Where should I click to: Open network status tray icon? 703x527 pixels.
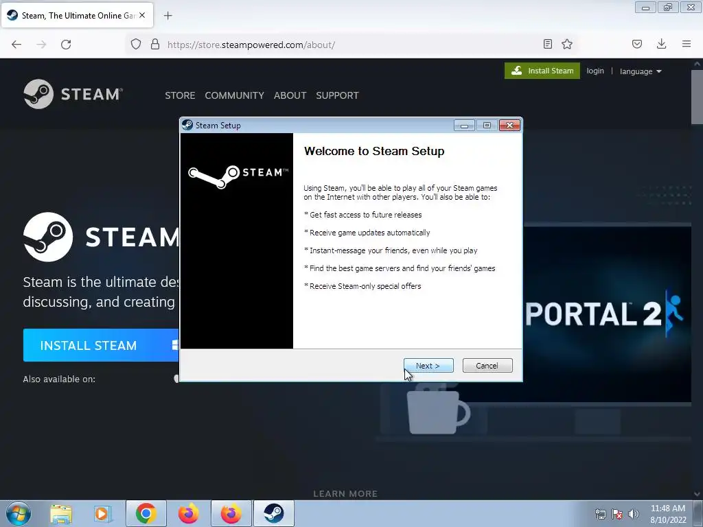[x=600, y=514]
